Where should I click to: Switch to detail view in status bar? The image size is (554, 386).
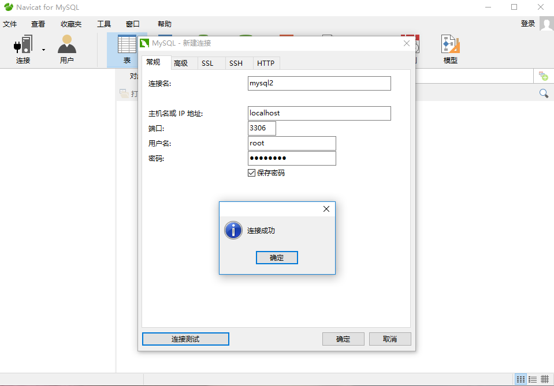tap(545, 379)
